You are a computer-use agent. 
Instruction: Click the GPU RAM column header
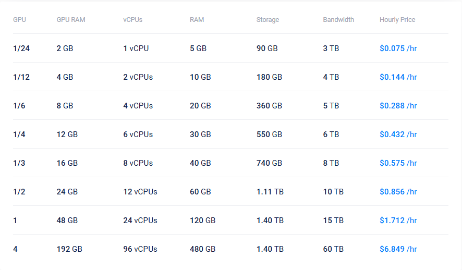coord(71,20)
